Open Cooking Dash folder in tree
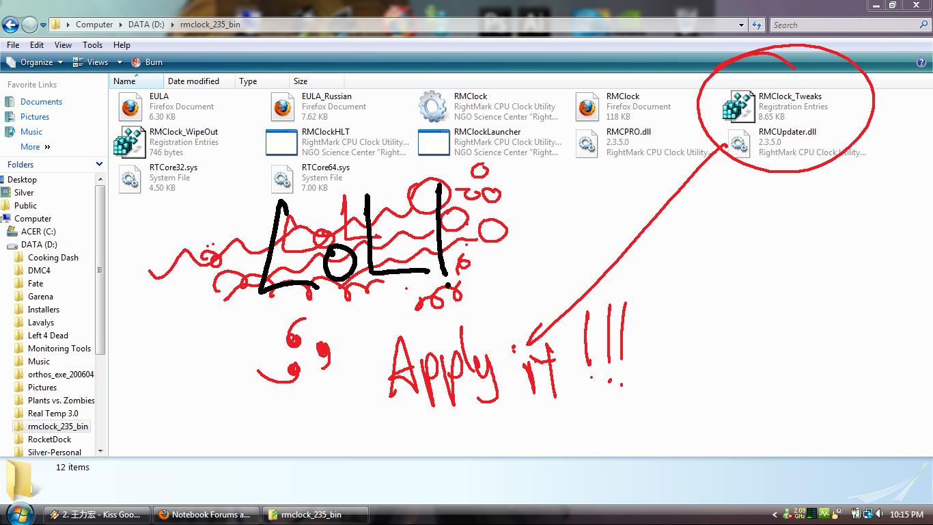Screen dimensions: 933x525 (x=53, y=258)
